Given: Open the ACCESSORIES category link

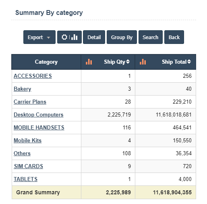Looking at the screenshot, I should pos(33,76).
